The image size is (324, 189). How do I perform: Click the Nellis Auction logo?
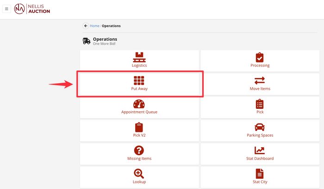coord(32,9)
